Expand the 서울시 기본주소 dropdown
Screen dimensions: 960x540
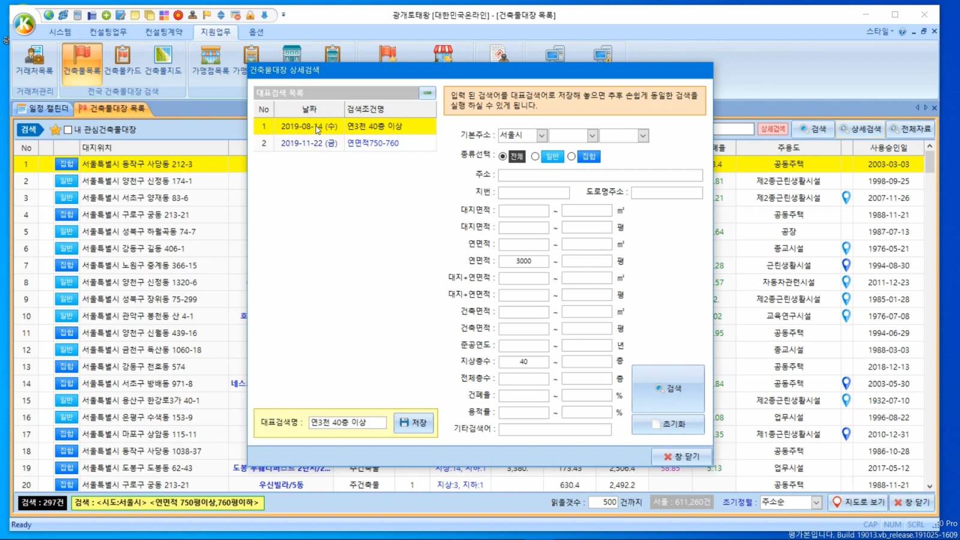tap(541, 136)
